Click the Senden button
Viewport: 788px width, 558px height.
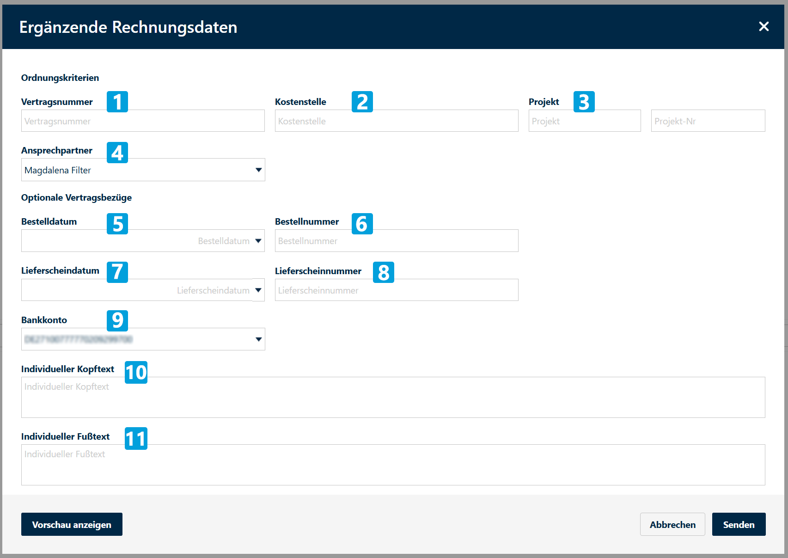tap(738, 525)
